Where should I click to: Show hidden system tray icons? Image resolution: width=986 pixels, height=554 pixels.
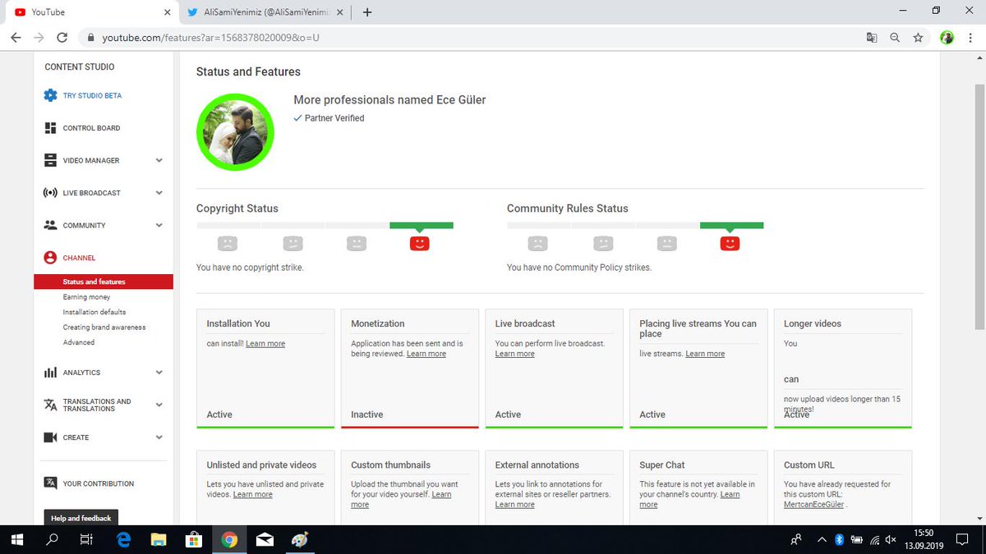point(822,539)
